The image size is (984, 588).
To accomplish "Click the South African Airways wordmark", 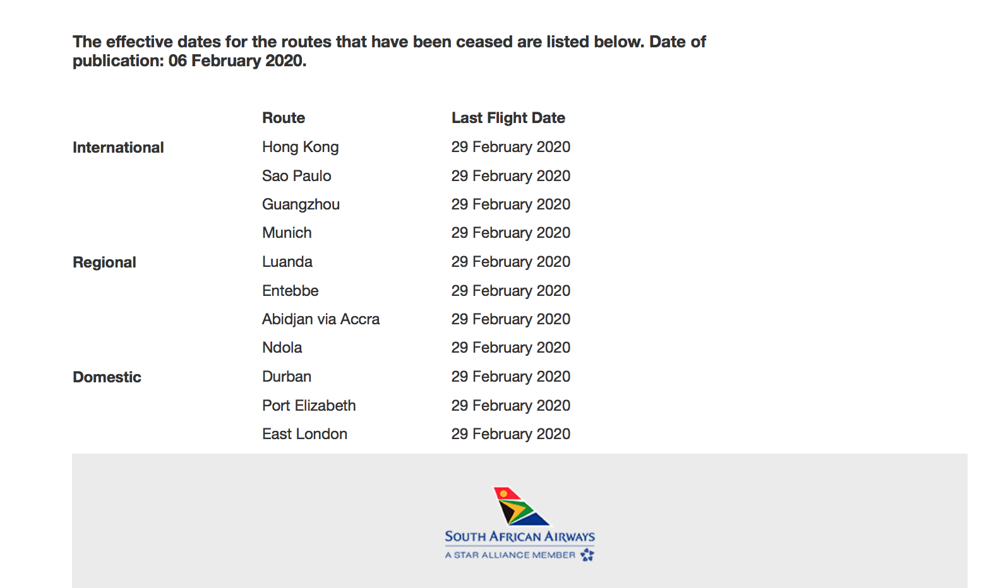I will point(520,536).
